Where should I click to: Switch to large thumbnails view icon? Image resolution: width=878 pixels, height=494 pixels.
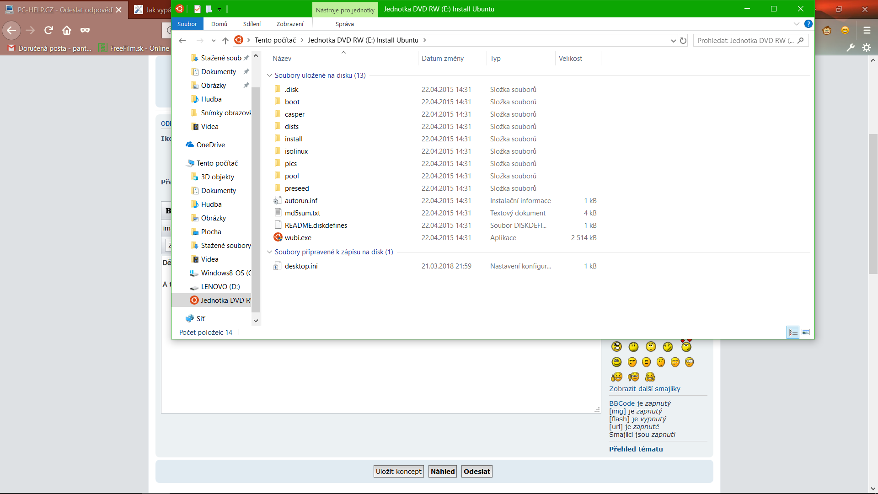[806, 333]
